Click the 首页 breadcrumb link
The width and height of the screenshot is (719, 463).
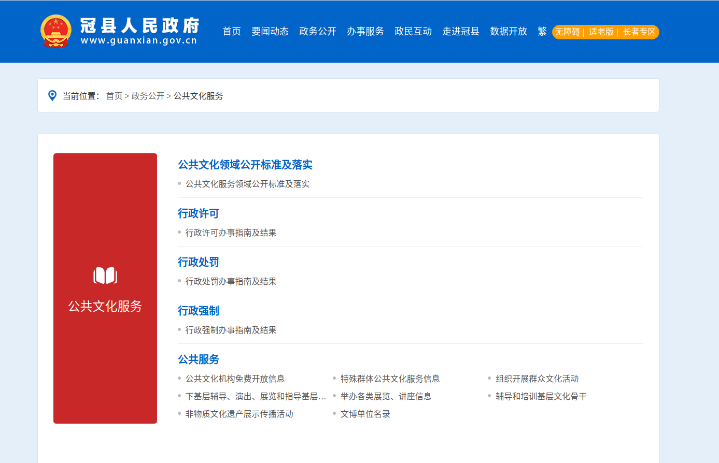tap(114, 96)
